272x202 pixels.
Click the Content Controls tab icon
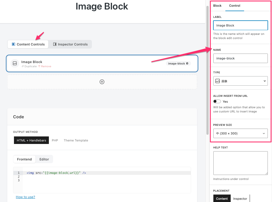click(13, 44)
